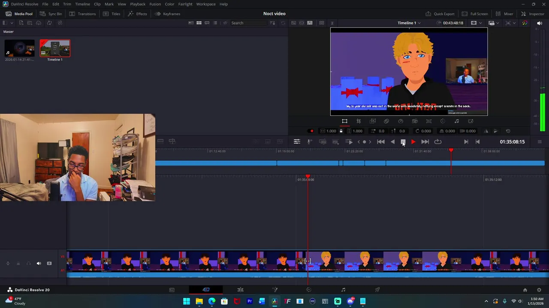The height and width of the screenshot is (308, 549).
Task: Open the Tools sliders icon
Action: pos(297,142)
